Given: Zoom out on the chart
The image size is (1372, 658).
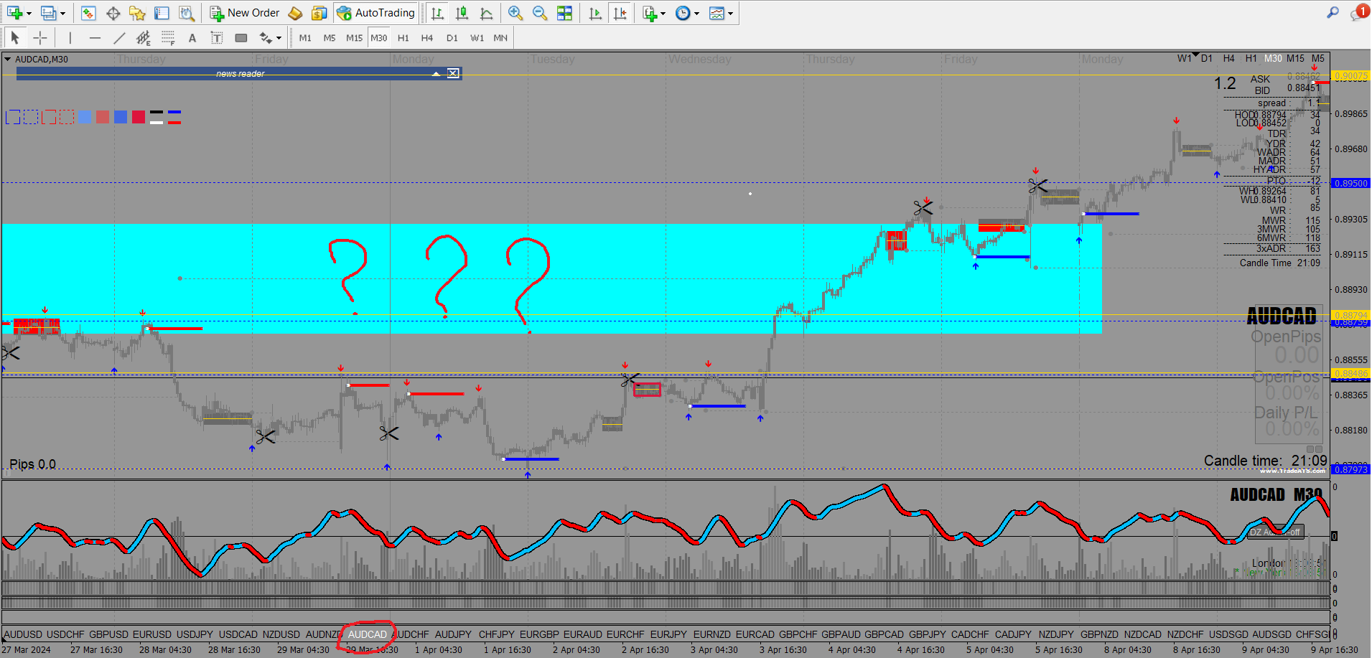Looking at the screenshot, I should click(x=540, y=13).
